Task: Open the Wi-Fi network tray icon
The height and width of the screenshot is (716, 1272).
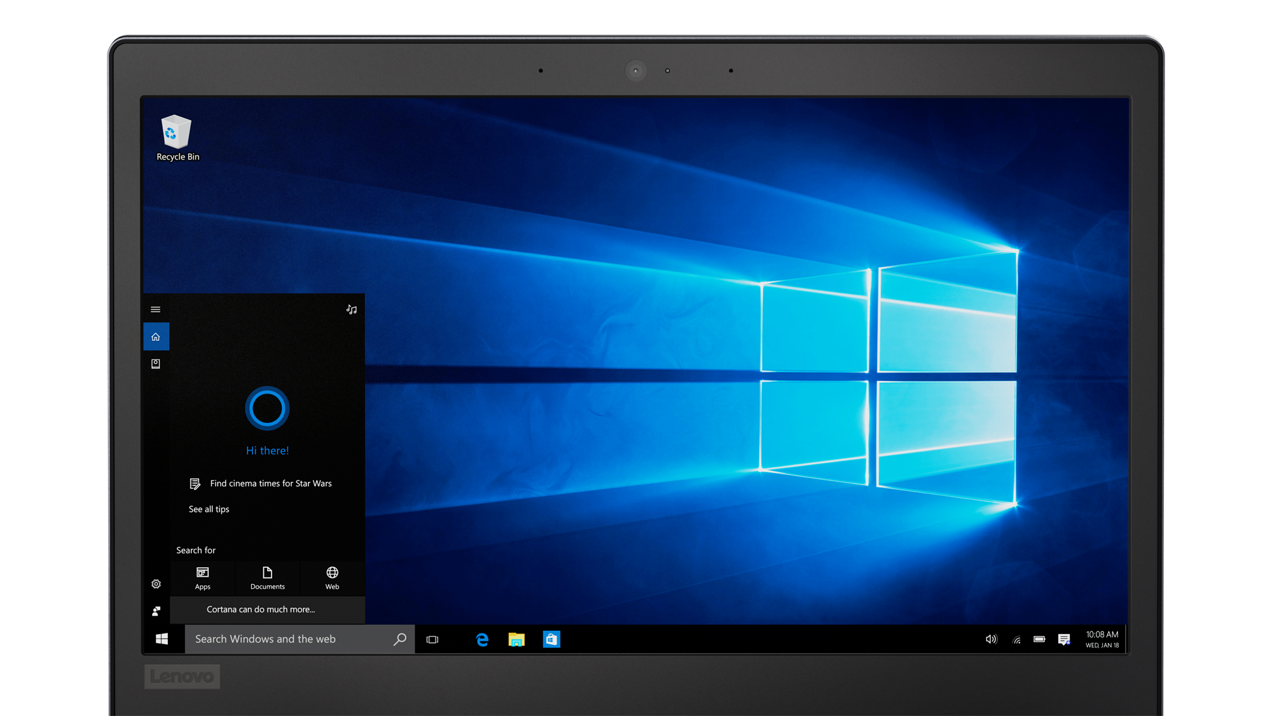Action: click(x=1017, y=640)
